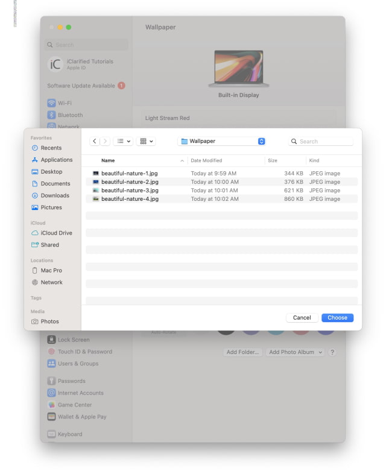Open the list view options dropdown
Screen dimensions: 386x474
123,141
